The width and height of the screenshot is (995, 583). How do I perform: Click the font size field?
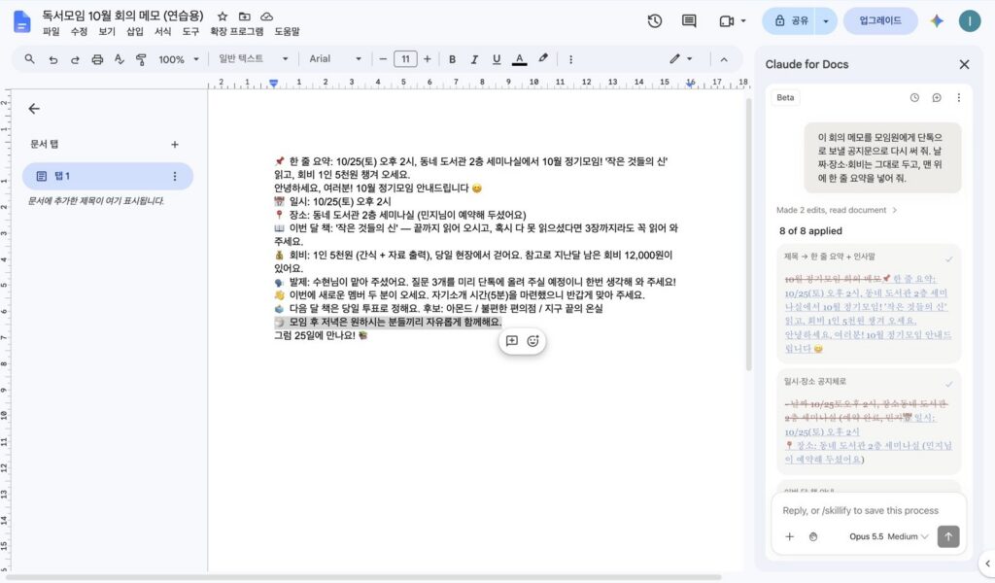405,59
